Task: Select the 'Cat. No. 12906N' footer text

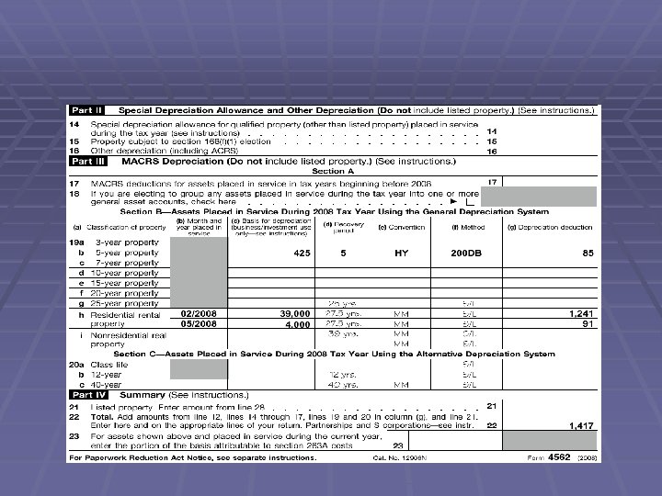Action: tap(399, 458)
